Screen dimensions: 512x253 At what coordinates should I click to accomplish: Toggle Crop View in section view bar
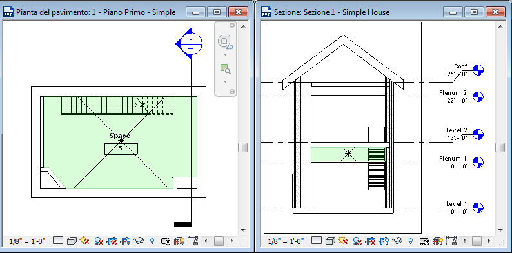point(370,241)
